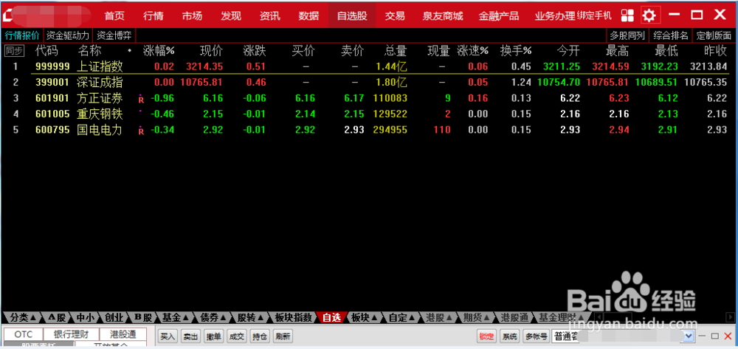Select the 深证成指 row
738x349 pixels.
(369, 83)
